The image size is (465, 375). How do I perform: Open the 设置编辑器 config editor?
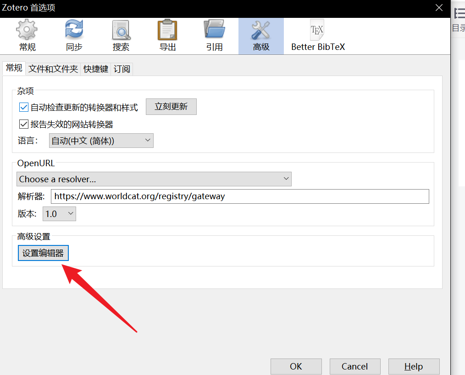(x=43, y=253)
